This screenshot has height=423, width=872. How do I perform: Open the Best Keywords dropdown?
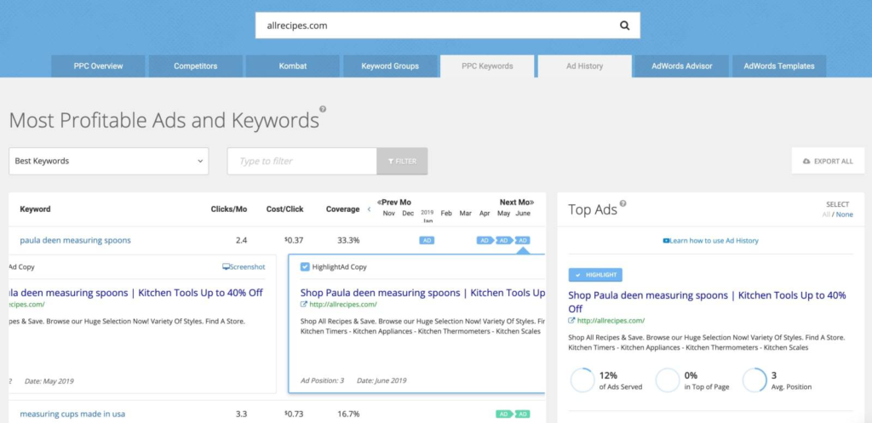(x=109, y=161)
